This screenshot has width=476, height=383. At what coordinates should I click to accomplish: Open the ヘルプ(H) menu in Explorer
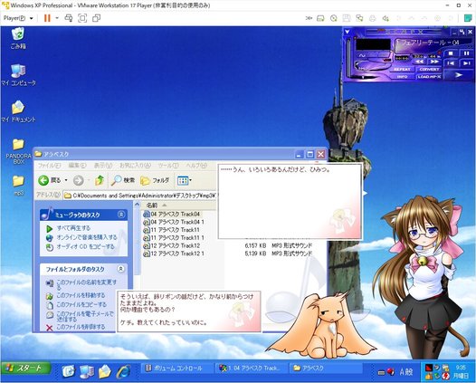coord(196,165)
